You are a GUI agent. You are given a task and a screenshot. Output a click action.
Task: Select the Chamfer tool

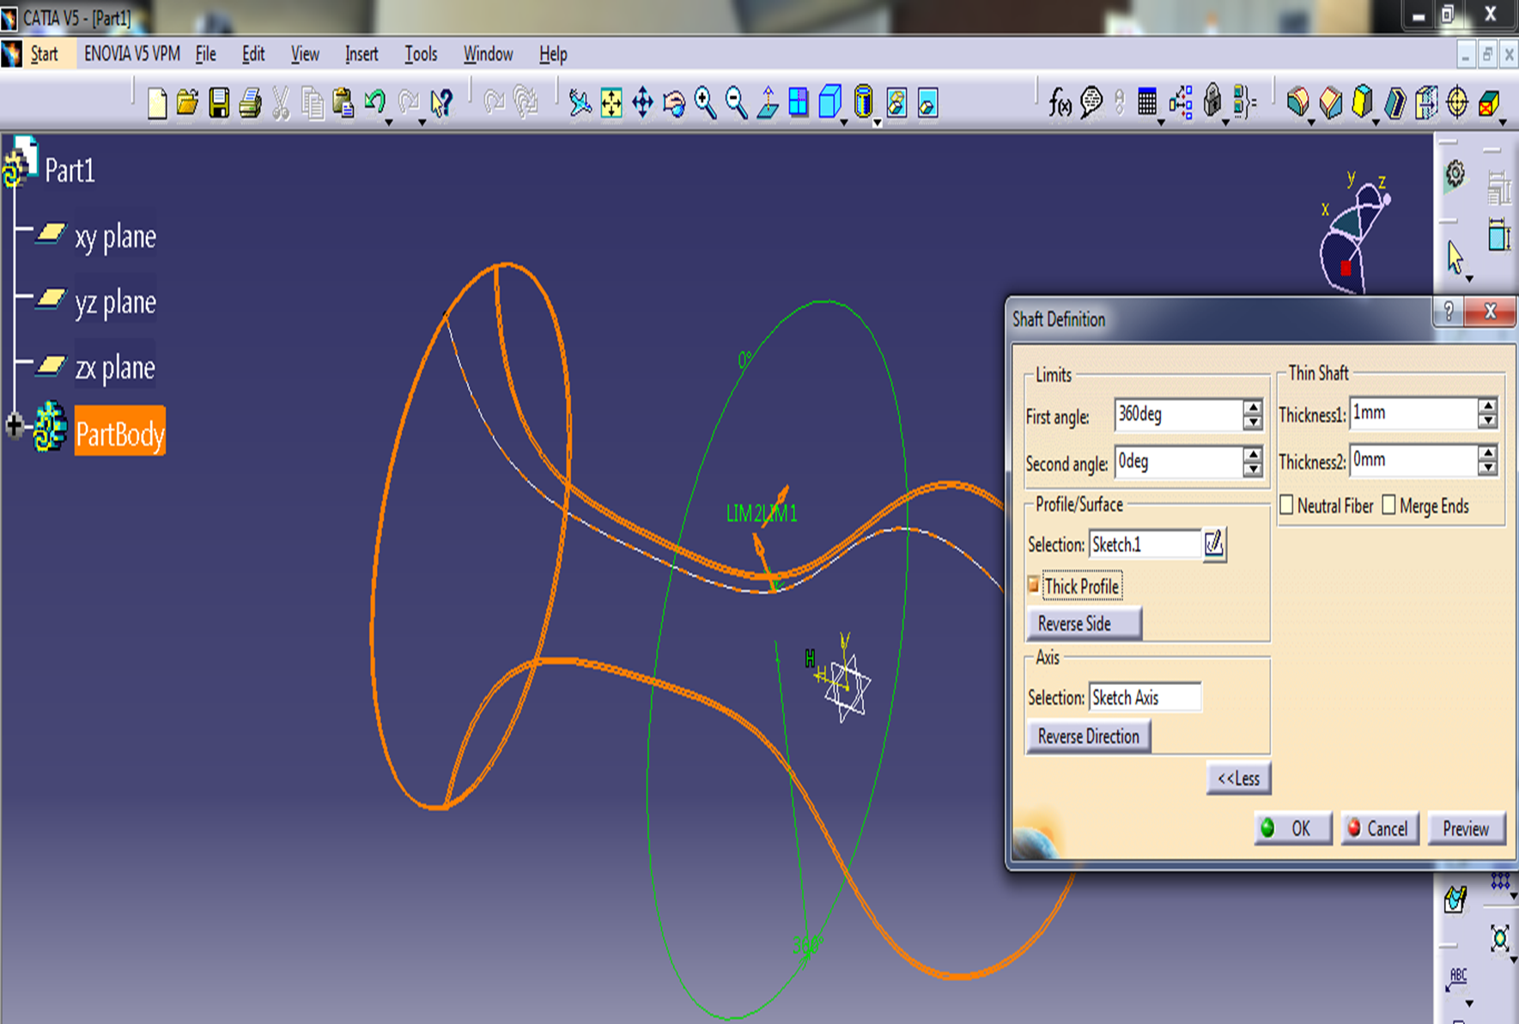pos(1330,103)
